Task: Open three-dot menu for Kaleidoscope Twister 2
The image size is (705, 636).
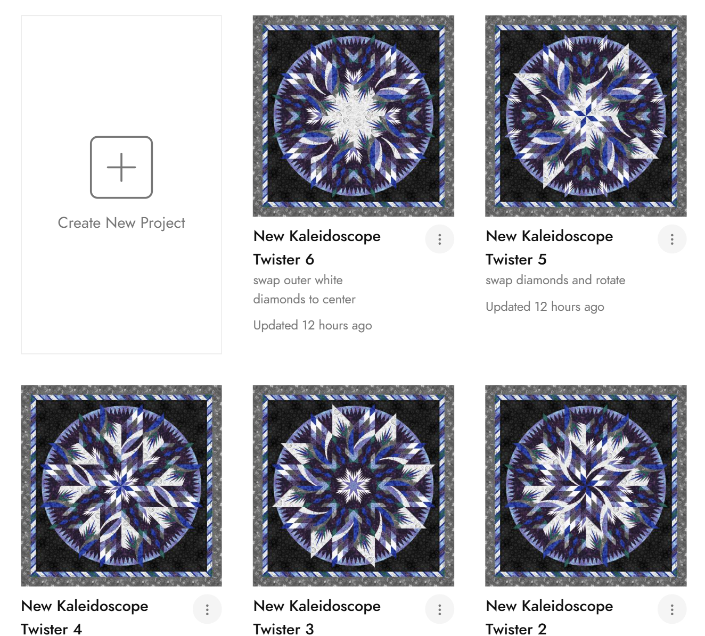Action: 672,609
